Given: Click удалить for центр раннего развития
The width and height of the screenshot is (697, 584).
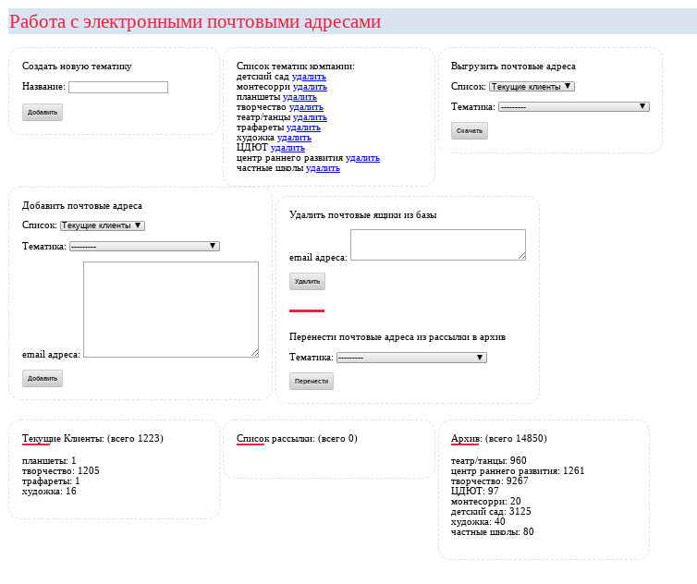Looking at the screenshot, I should [362, 158].
